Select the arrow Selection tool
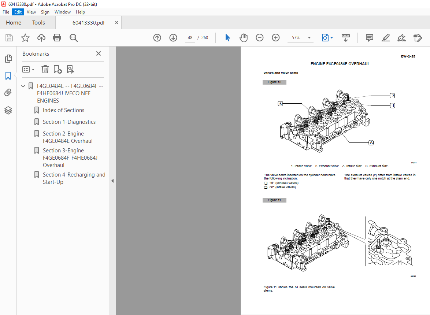The height and width of the screenshot is (315, 430). [x=227, y=38]
